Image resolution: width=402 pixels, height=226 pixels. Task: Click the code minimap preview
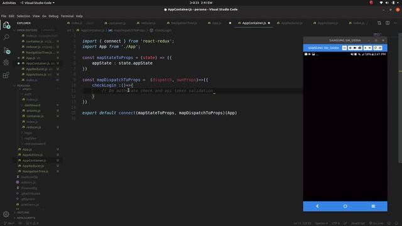pos(377,35)
